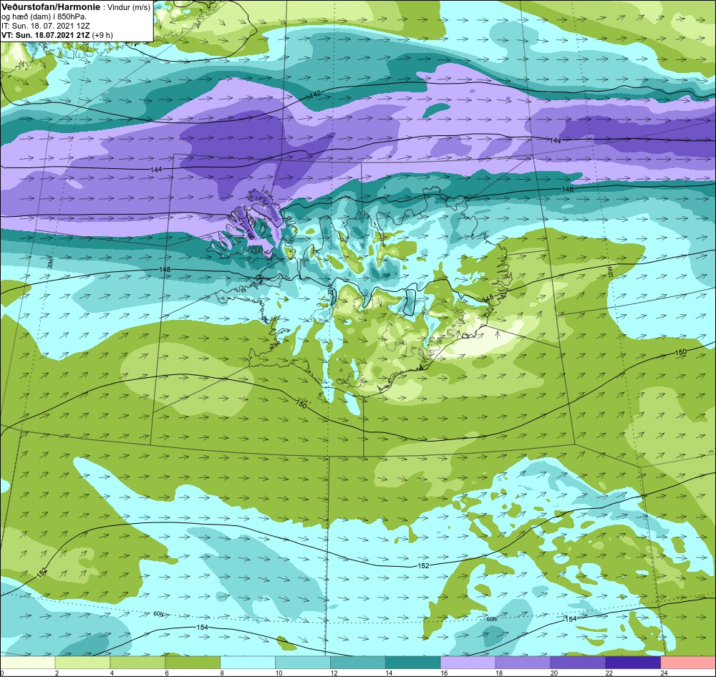
Task: Pick the 12–14 m/s teal legend swatch
Action: (358, 662)
